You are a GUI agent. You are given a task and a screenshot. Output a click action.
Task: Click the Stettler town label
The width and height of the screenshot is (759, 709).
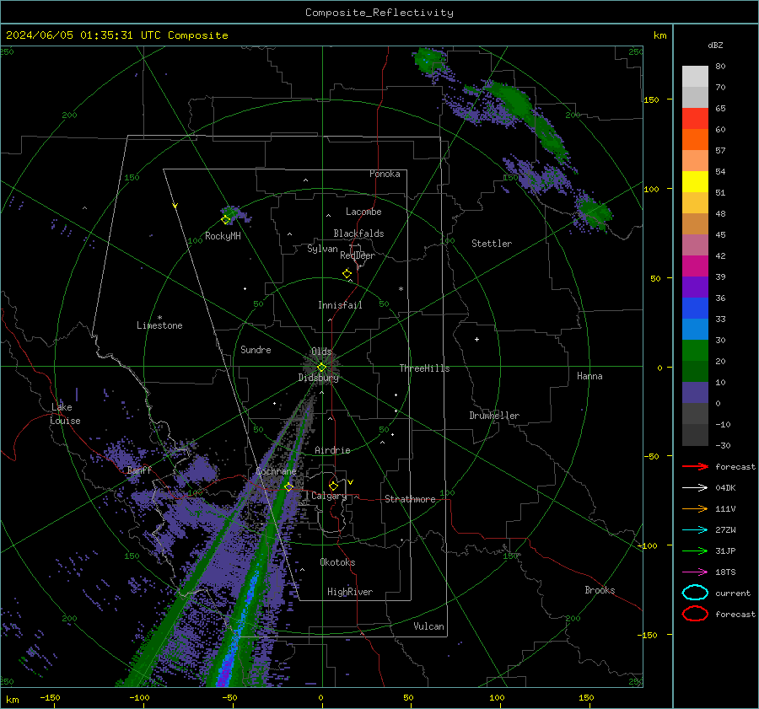(x=492, y=244)
